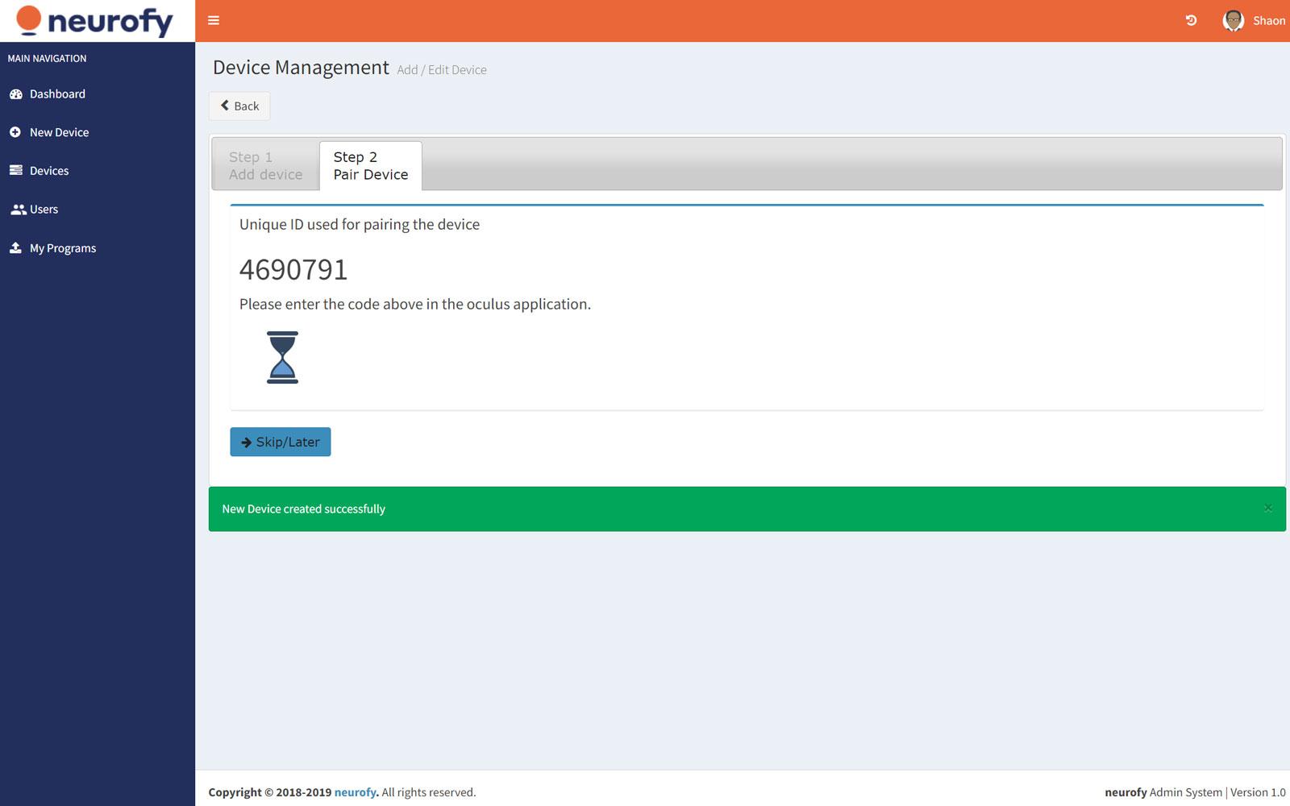Open Shaon user avatar
1290x806 pixels.
point(1233,21)
